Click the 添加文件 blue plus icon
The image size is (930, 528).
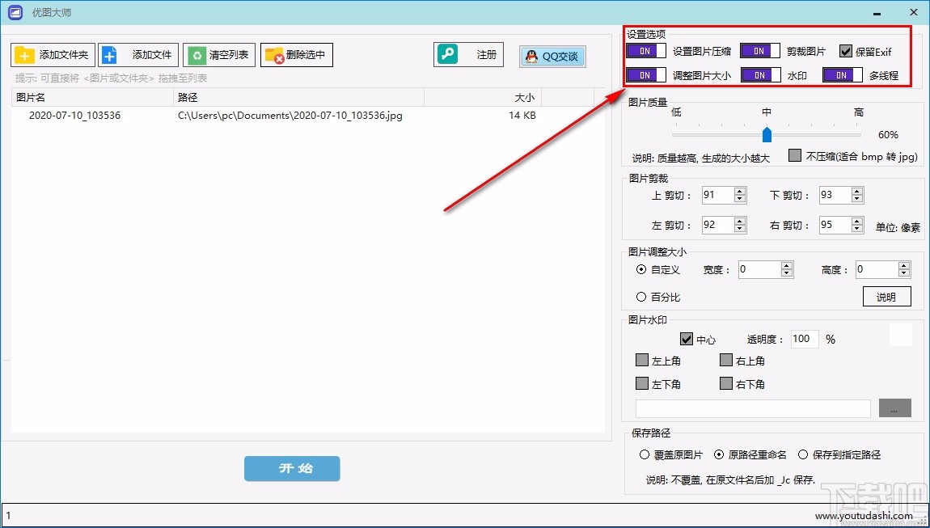click(108, 55)
